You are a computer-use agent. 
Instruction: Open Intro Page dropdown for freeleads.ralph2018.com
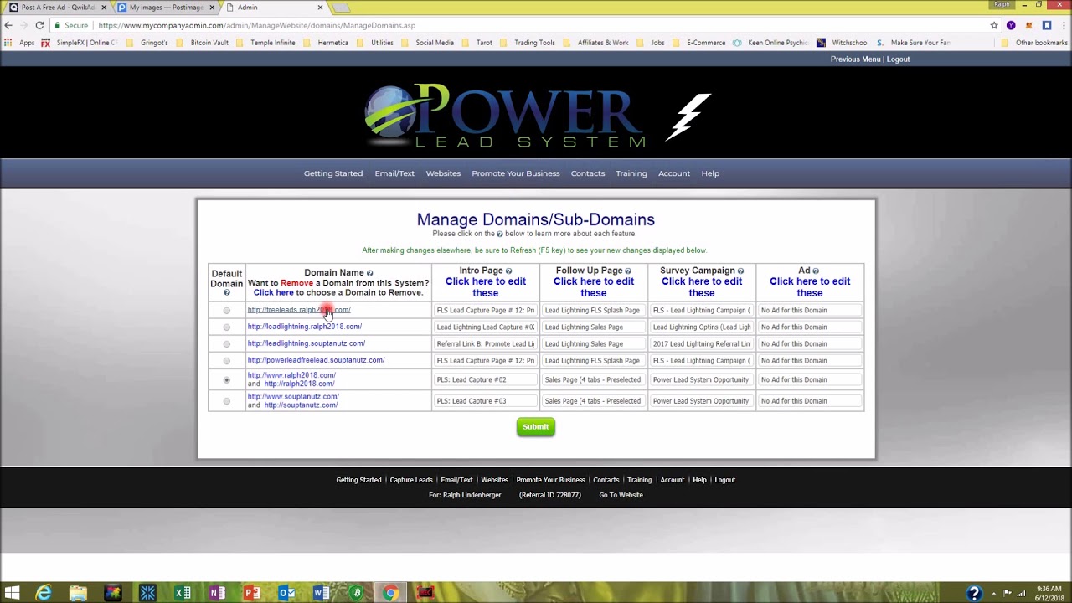click(x=485, y=310)
